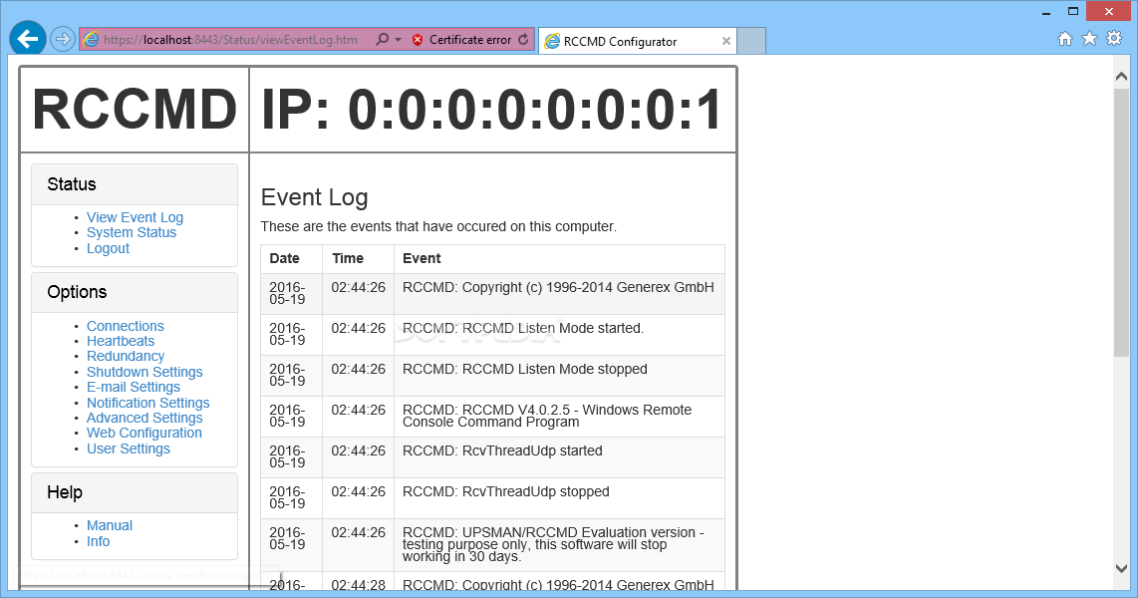Select 'RcvThreadUdp stopped' event row

[x=493, y=498]
